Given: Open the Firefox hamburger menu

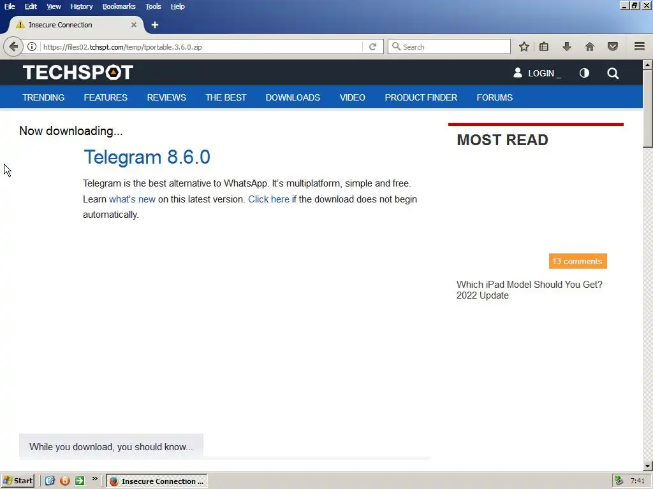Looking at the screenshot, I should (x=640, y=46).
